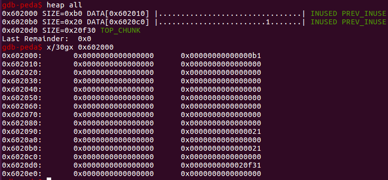The height and width of the screenshot is (180, 388).
Task: Click the '0x6020e0:' dump address label
Action: point(22,174)
